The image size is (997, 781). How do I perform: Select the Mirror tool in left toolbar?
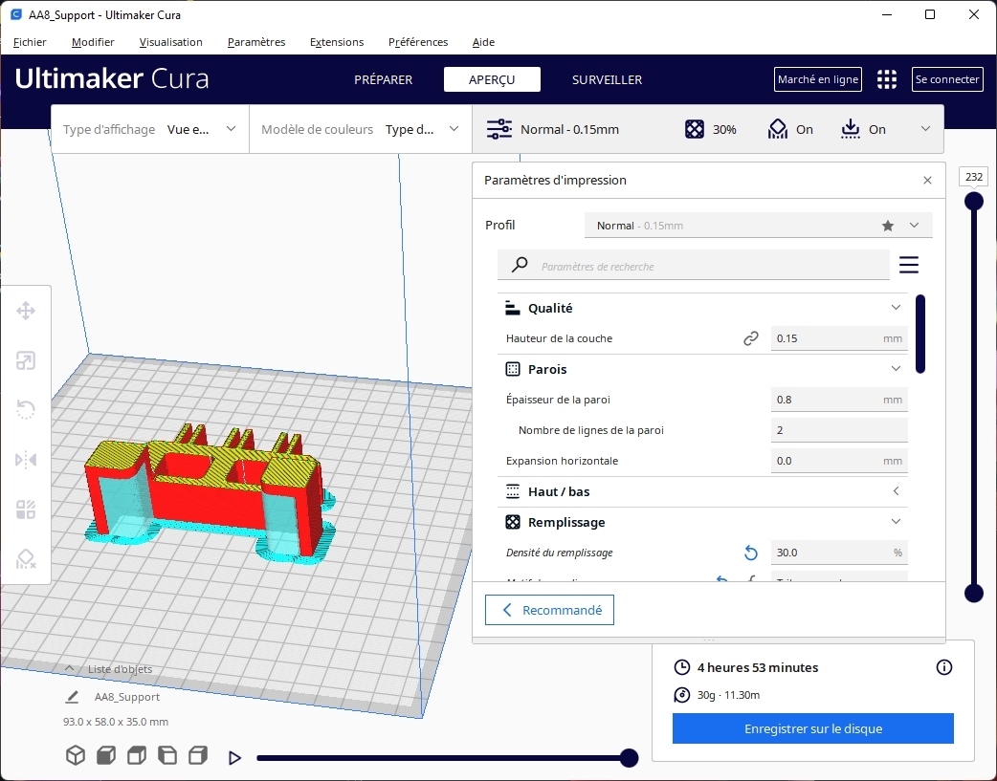tap(26, 460)
